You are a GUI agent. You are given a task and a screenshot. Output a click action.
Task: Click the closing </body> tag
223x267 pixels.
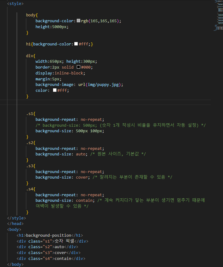tap(15, 264)
